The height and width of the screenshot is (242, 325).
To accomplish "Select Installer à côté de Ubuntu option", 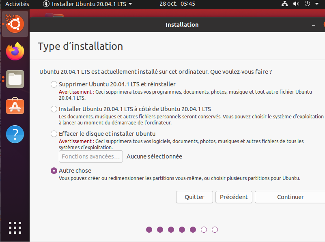I will click(54, 109).
